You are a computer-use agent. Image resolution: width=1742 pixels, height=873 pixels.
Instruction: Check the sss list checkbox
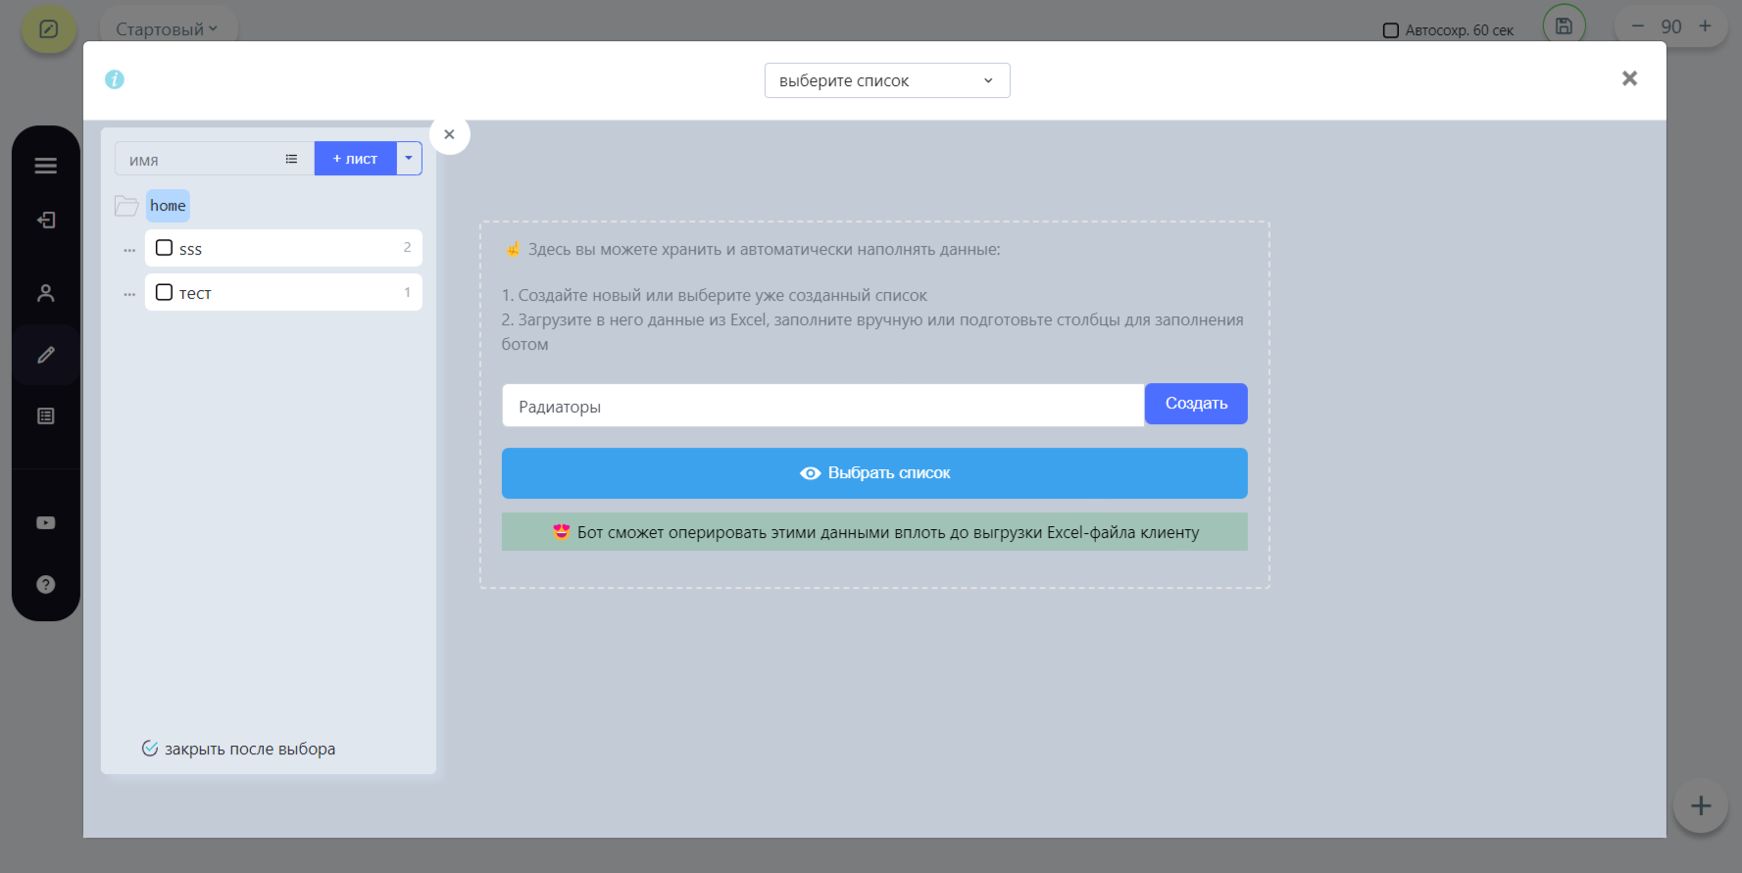(165, 248)
